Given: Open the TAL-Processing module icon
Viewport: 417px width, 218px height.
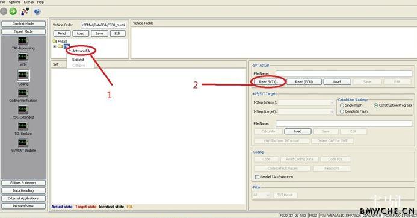Looking at the screenshot, I should [23, 41].
